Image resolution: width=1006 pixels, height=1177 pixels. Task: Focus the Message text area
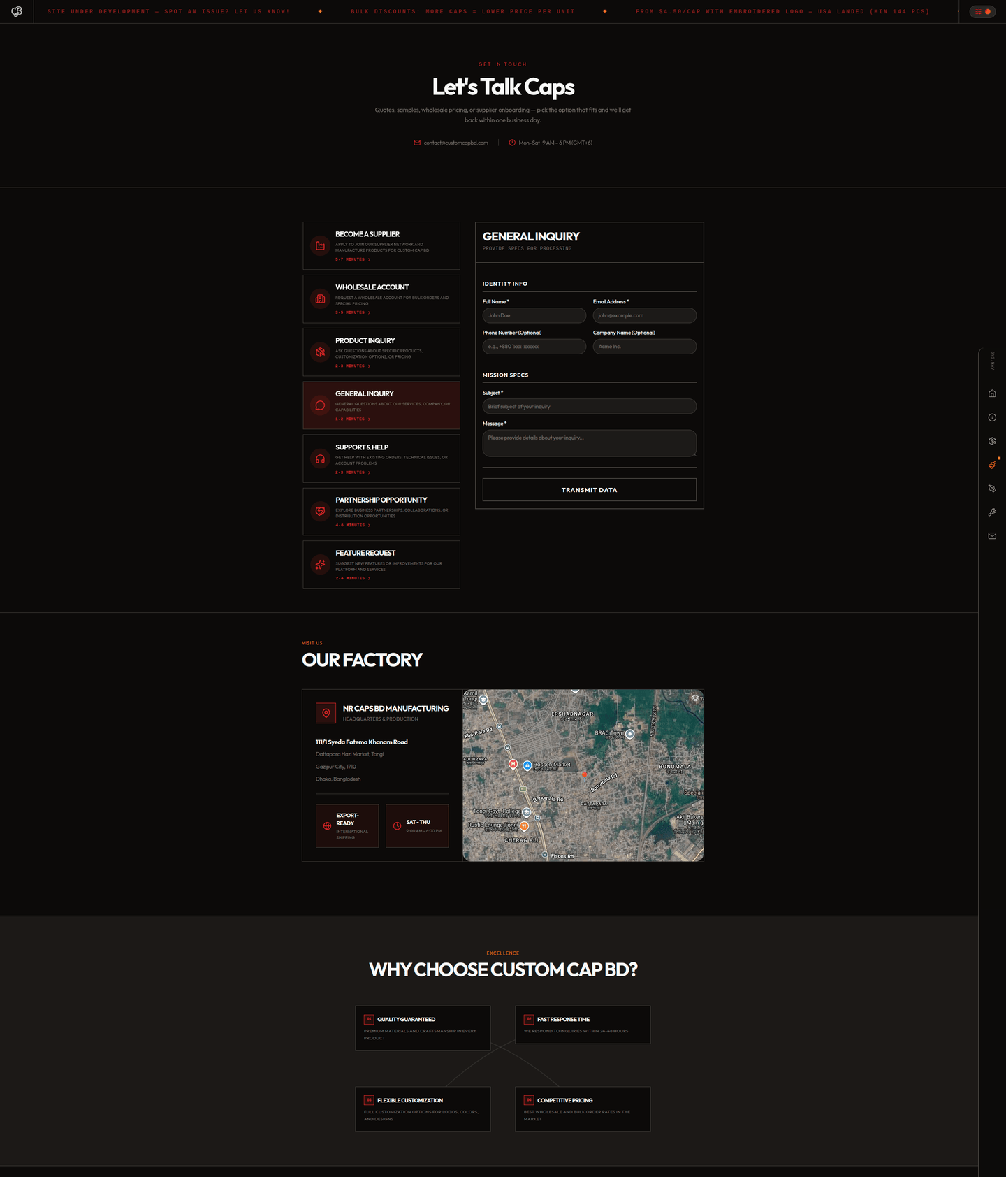[590, 443]
